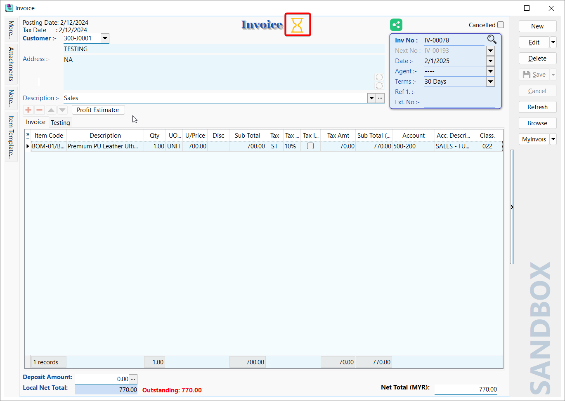This screenshot has width=565, height=401.
Task: Click the move row down arrow icon
Action: tap(62, 110)
